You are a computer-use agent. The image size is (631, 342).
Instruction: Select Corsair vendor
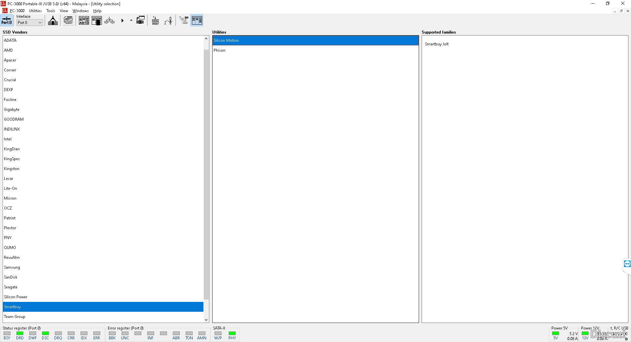[x=103, y=70]
